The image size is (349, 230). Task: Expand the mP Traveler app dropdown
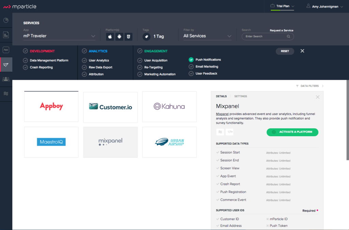coord(59,36)
